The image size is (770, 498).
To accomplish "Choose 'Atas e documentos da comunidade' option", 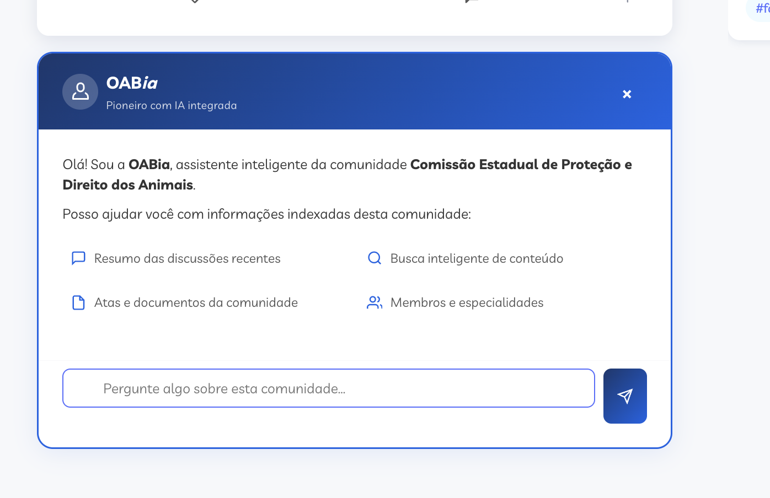I will coord(196,302).
